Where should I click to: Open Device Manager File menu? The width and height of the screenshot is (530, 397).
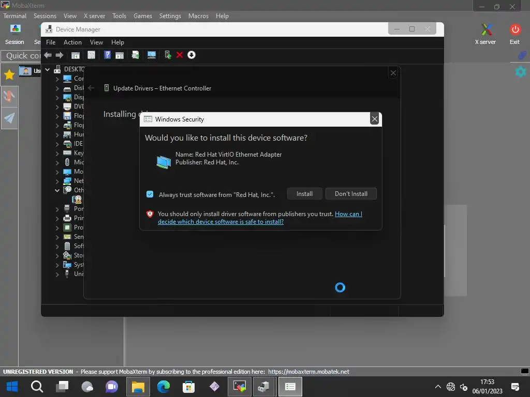[x=51, y=42]
